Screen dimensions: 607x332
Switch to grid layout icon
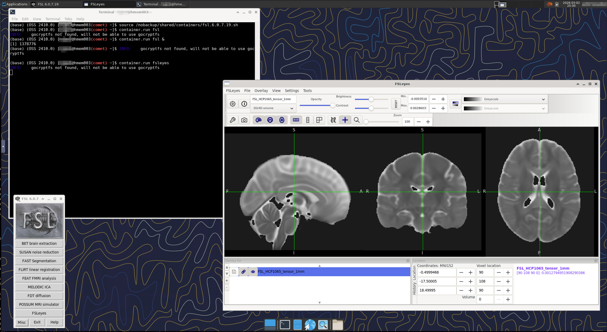pos(319,120)
